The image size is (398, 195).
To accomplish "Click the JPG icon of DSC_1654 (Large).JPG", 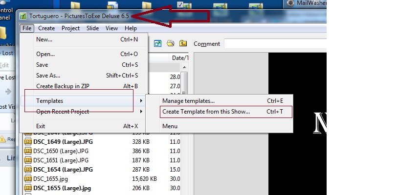I will 28,169.
